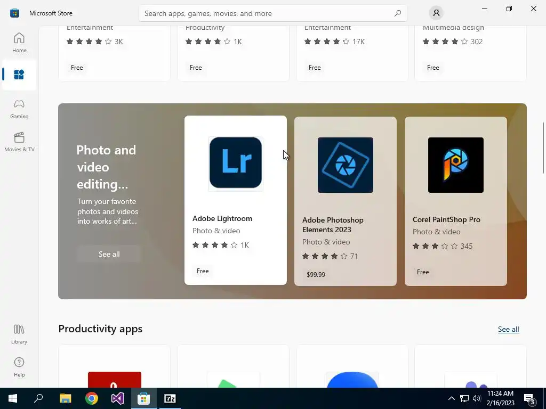Click the Photoshop Elements 2023 app icon
This screenshot has height=409, width=546.
click(345, 165)
